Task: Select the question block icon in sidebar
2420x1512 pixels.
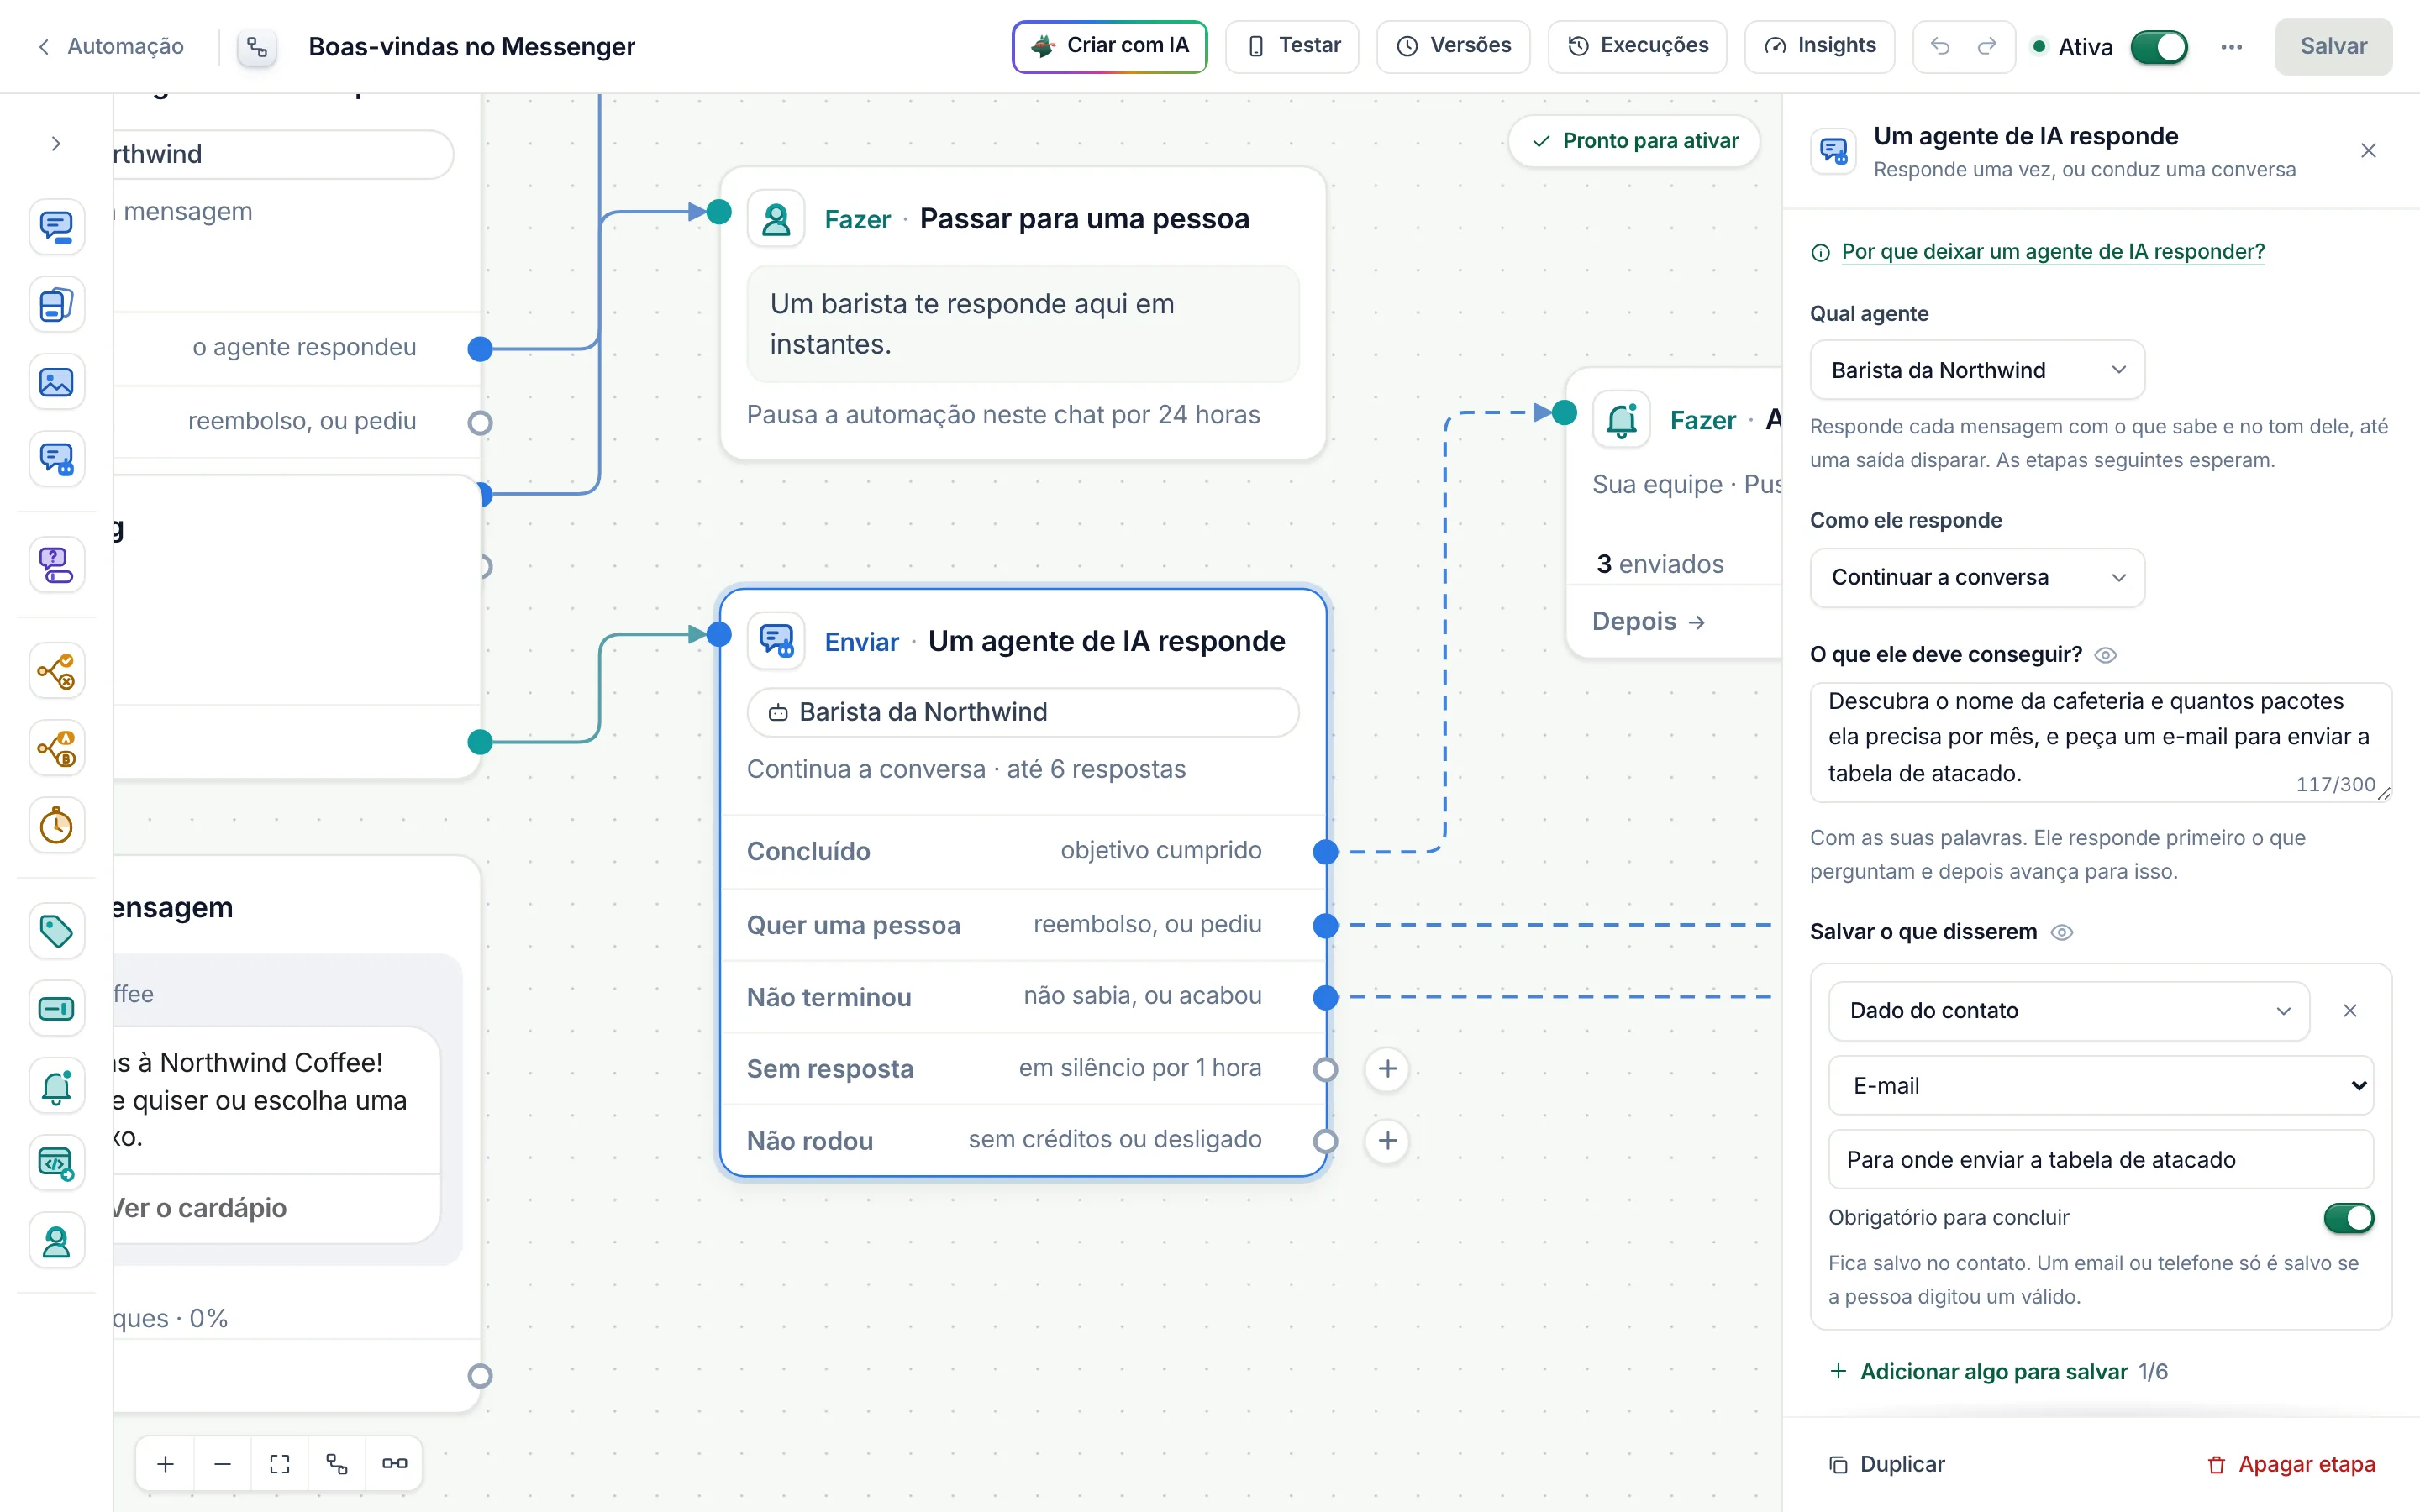Action: tap(56, 565)
